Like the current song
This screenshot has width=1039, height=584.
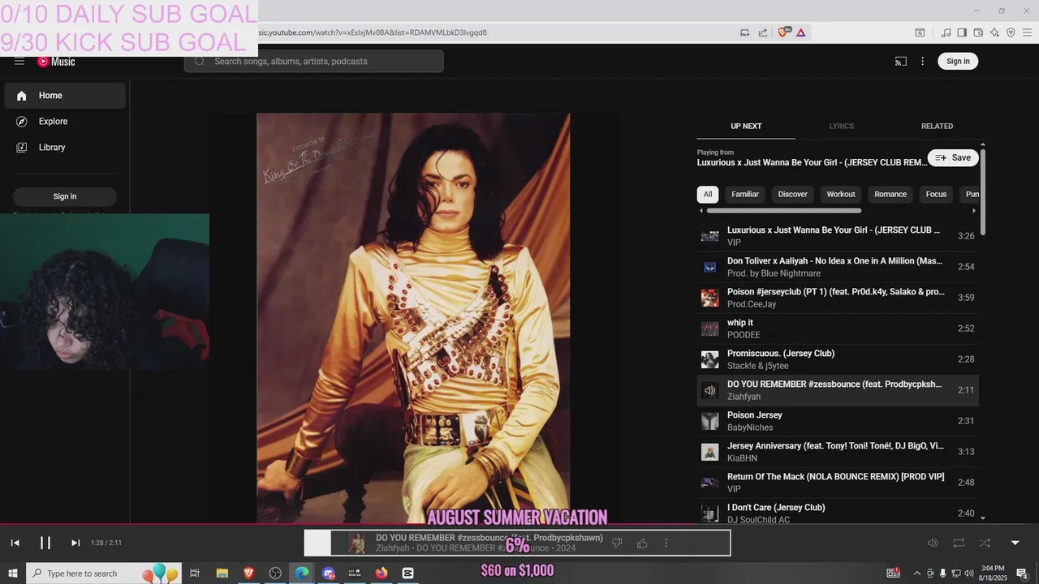click(642, 543)
